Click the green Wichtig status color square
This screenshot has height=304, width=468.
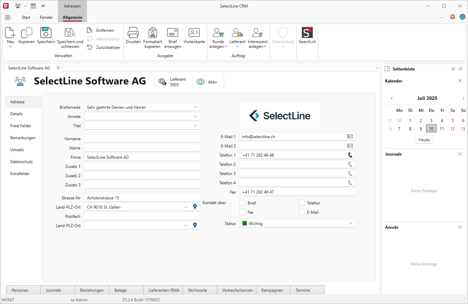click(x=245, y=223)
